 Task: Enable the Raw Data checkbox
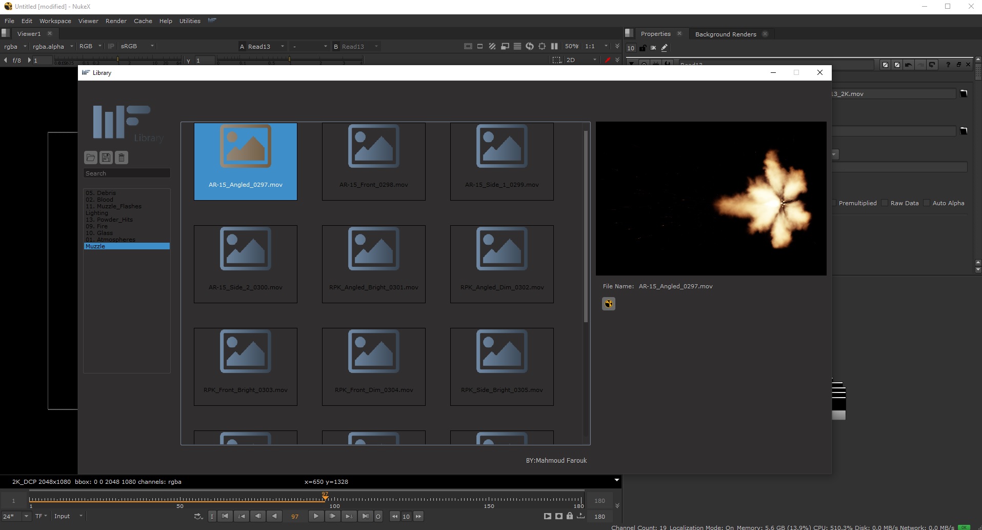[885, 203]
